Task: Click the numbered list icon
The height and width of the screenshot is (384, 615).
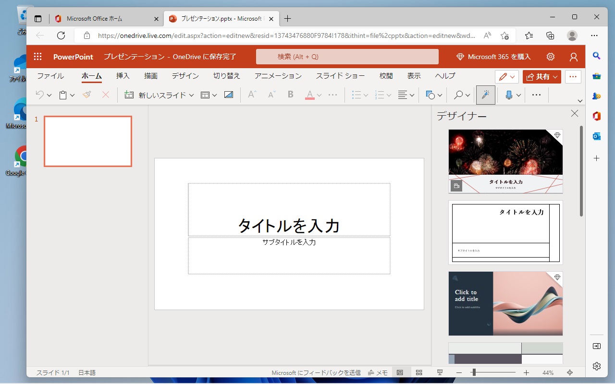Action: 380,95
